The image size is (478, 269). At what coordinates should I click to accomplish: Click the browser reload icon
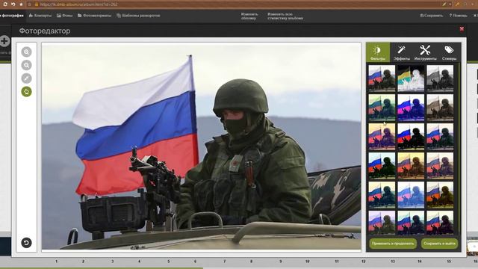[5, 4]
